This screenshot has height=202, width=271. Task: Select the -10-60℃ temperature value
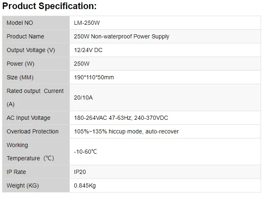[x=86, y=152]
